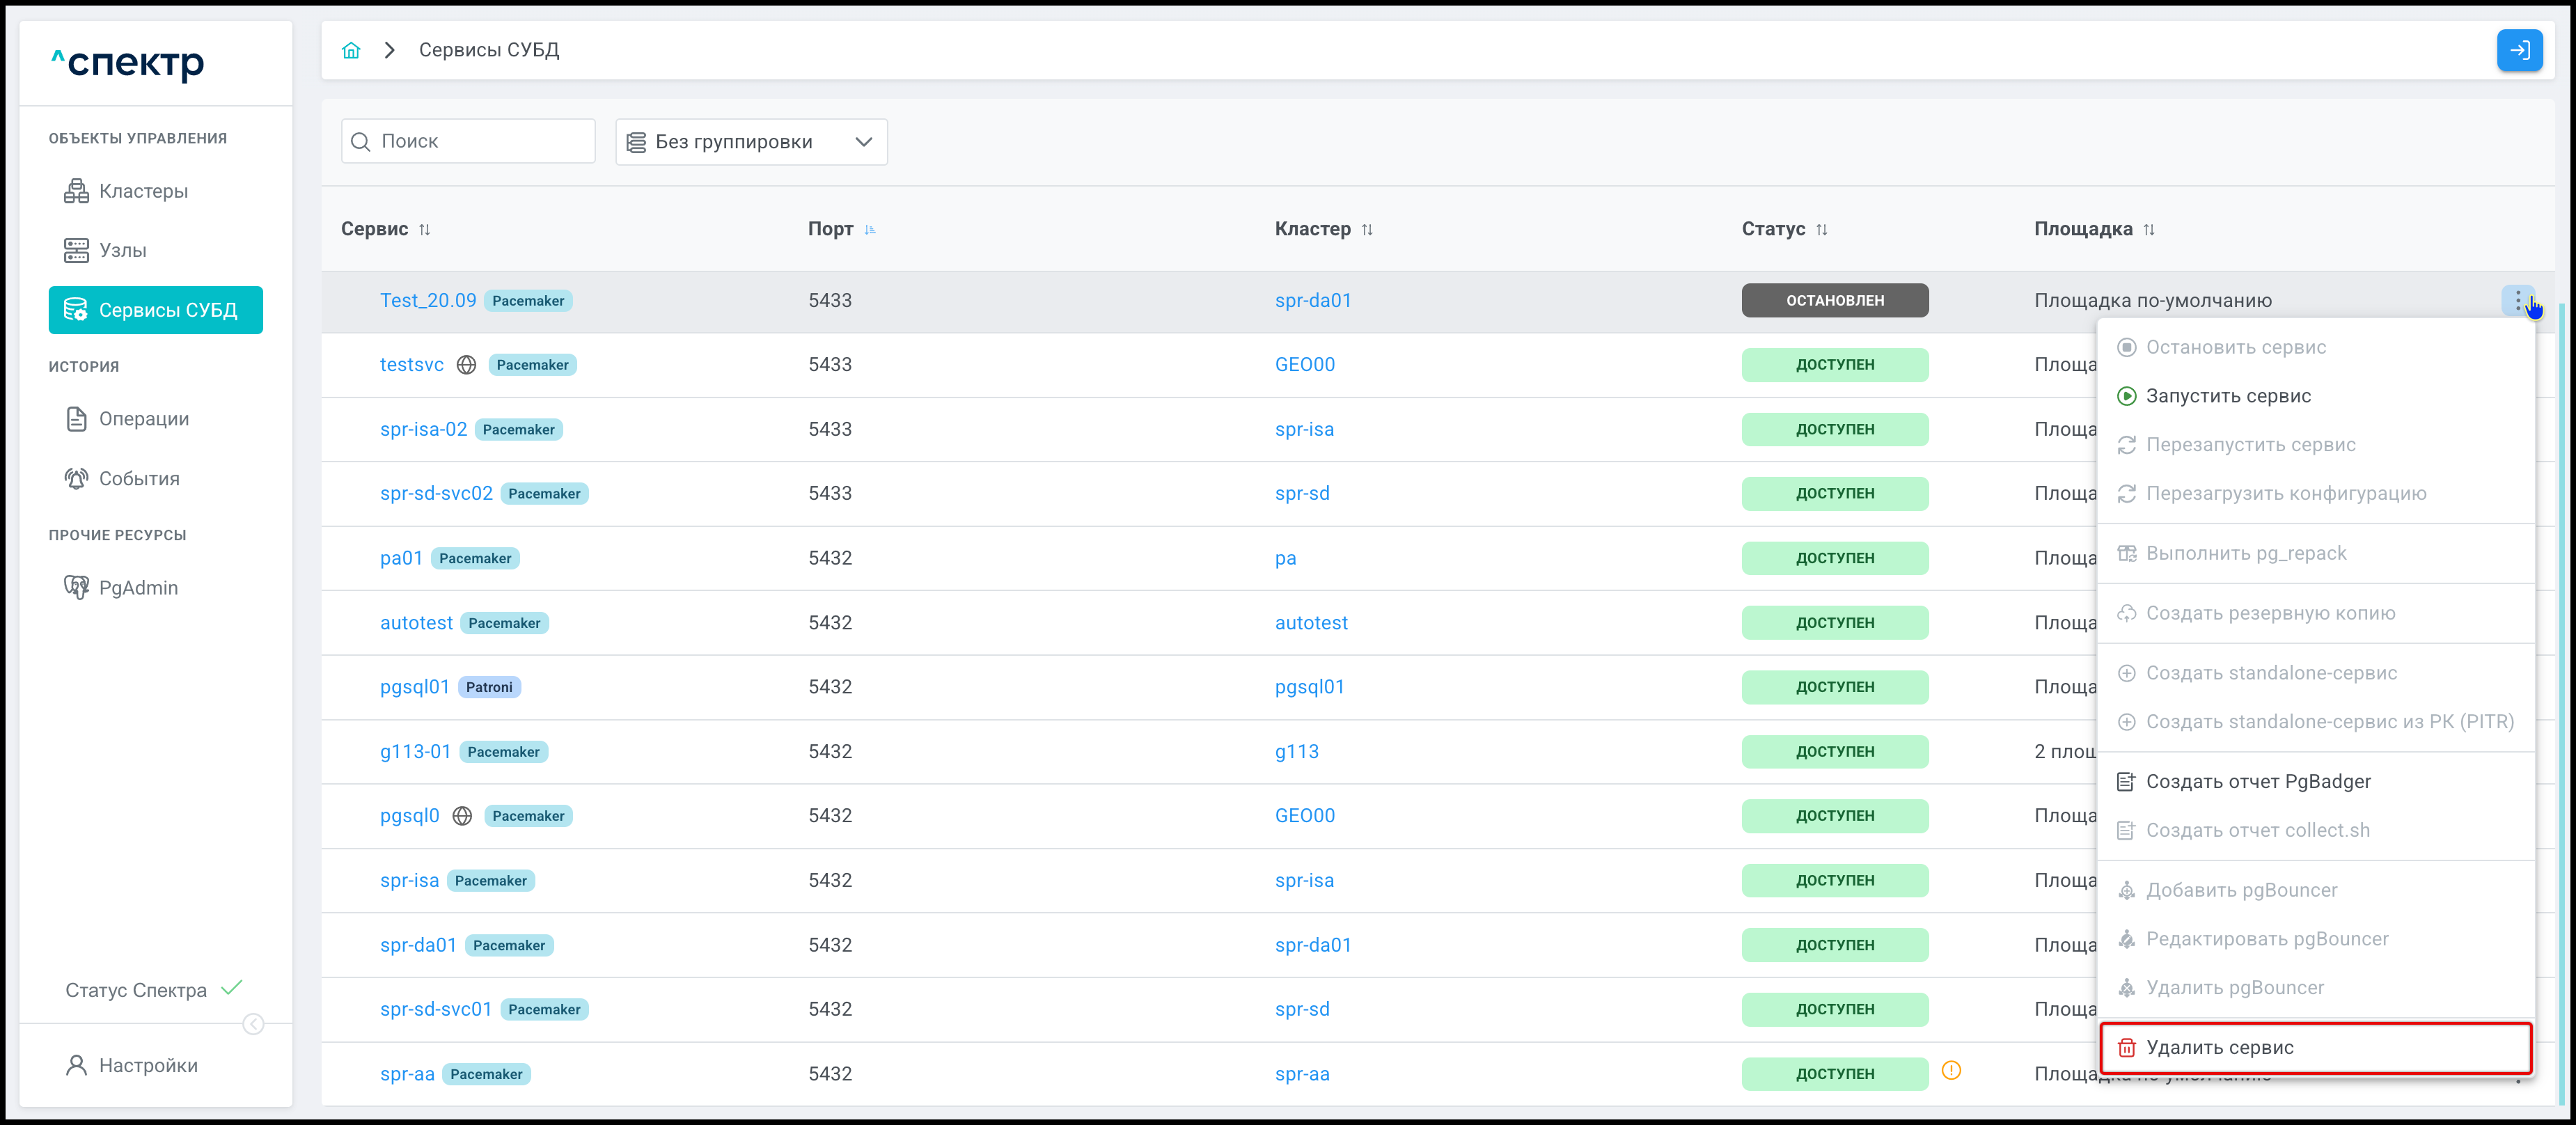The image size is (2576, 1125).
Task: Sort by Площадка column arrows
Action: pos(2149,230)
